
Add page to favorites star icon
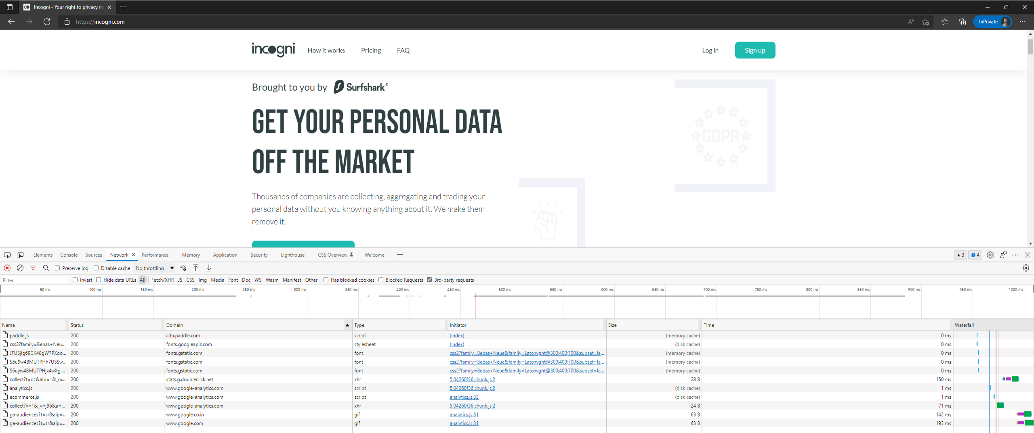(926, 22)
